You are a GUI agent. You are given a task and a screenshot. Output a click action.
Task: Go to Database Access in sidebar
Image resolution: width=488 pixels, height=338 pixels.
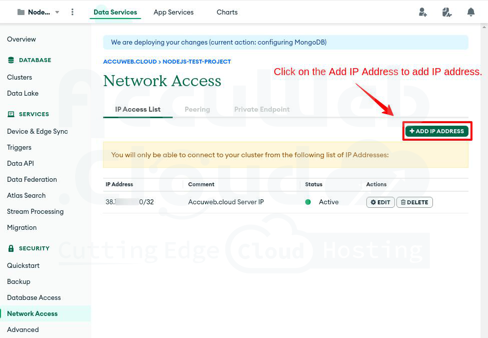34,297
